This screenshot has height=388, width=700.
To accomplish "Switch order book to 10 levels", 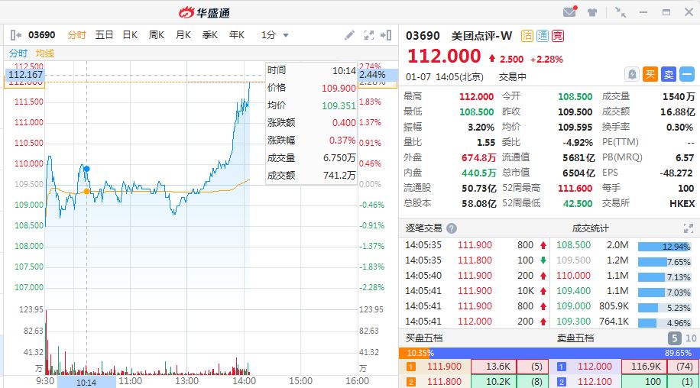I will click(691, 338).
